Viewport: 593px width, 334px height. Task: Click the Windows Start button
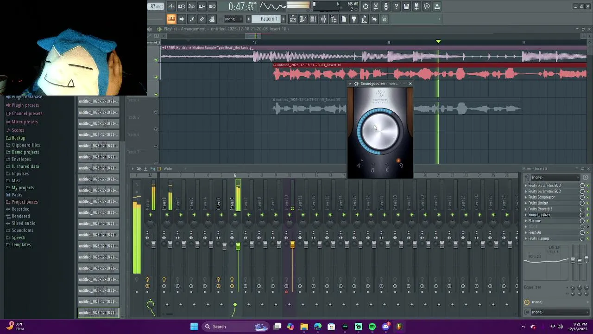(194, 327)
